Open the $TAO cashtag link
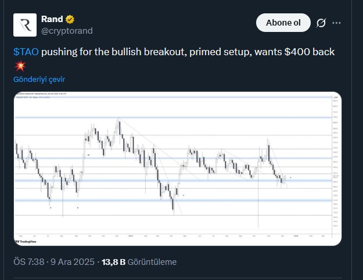 (x=26, y=52)
